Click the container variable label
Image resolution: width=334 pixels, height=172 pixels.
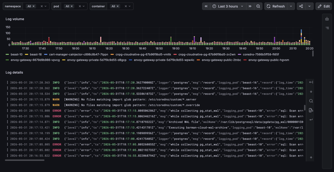[99, 6]
